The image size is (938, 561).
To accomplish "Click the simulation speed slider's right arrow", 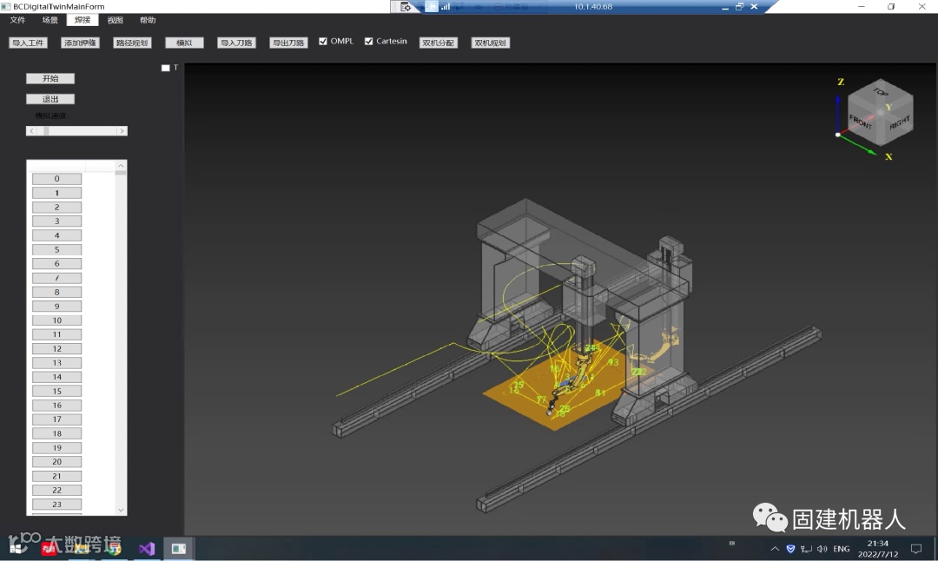I will click(122, 131).
